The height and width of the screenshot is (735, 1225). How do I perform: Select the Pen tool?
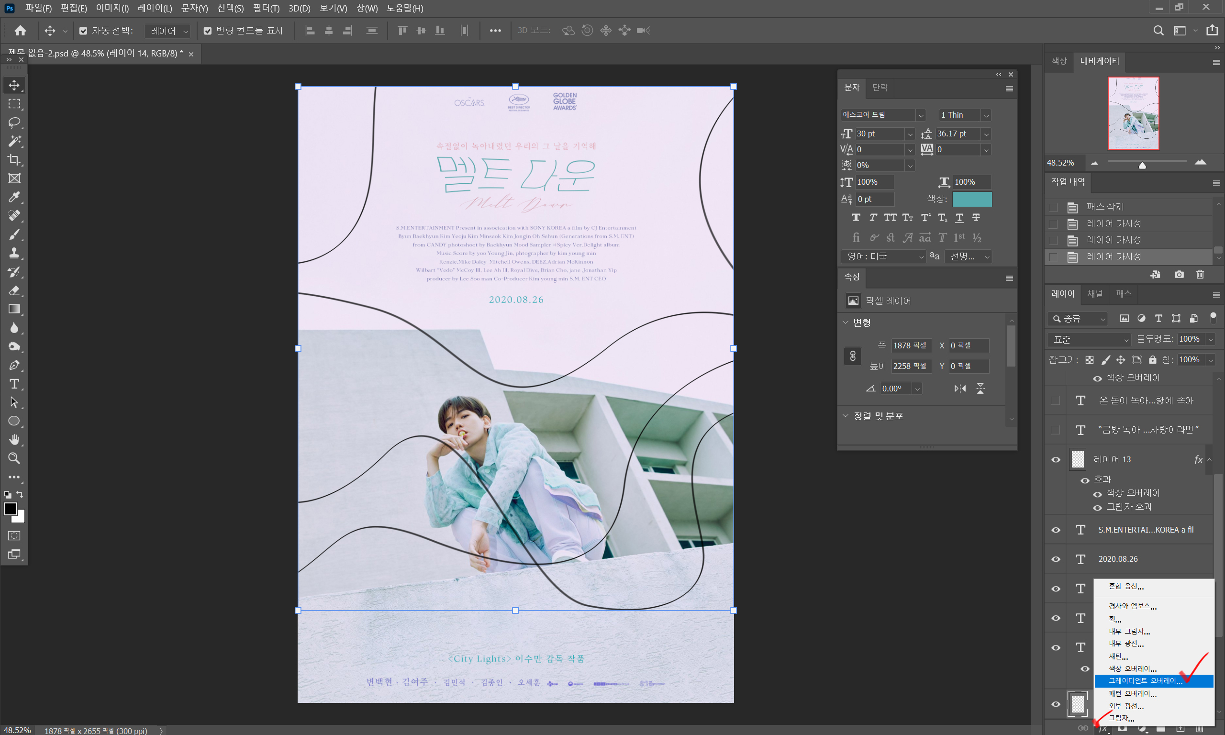pyautogui.click(x=14, y=365)
